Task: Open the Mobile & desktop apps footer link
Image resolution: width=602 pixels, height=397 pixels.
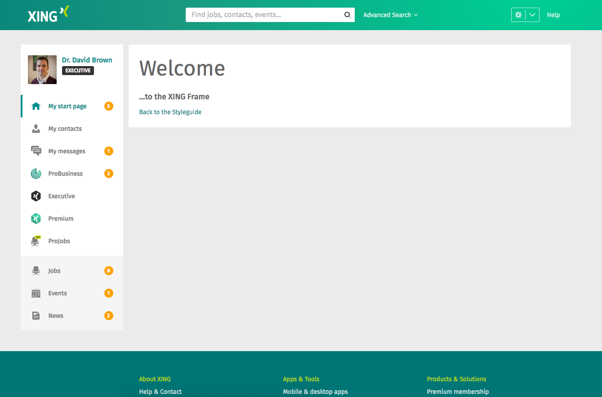Action: coord(316,392)
